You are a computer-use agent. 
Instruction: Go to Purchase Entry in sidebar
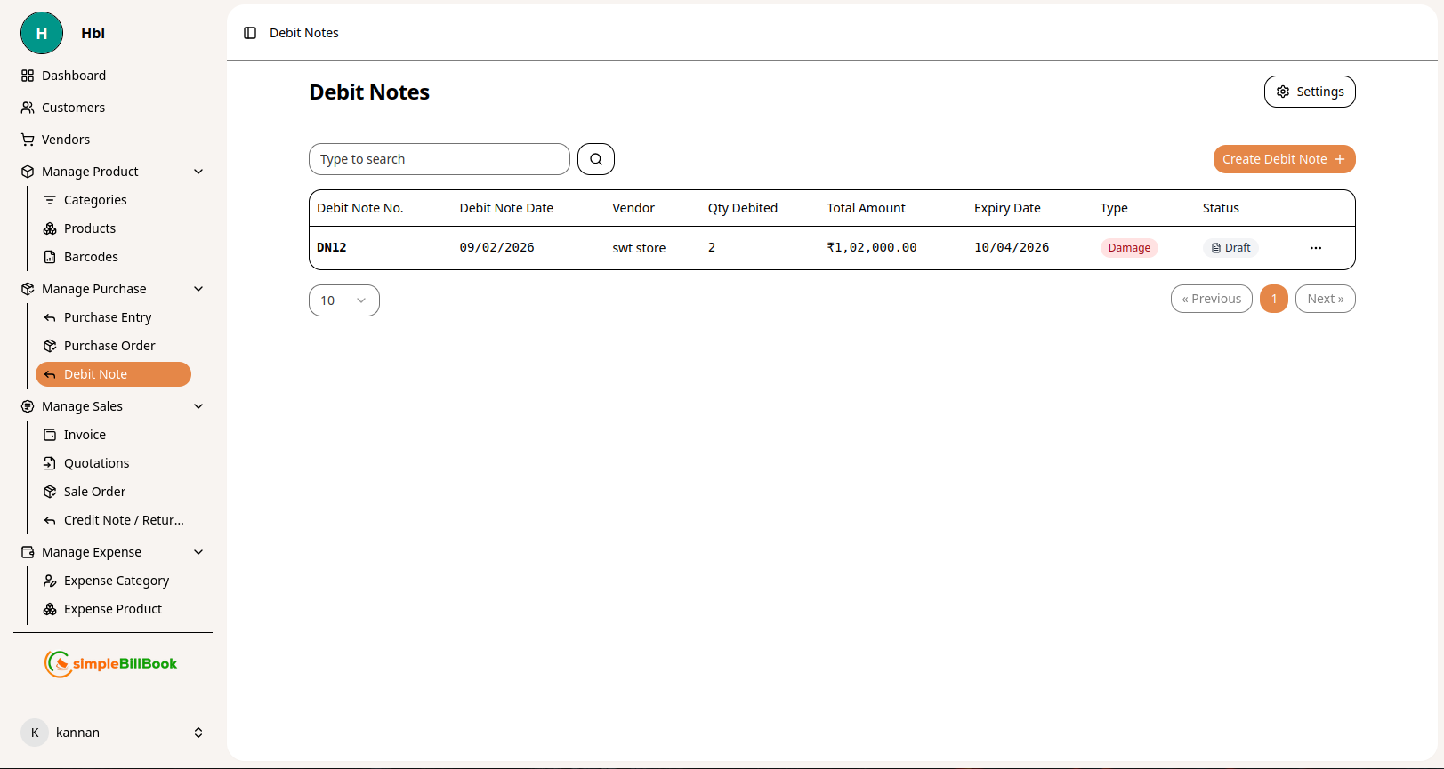[x=108, y=317]
